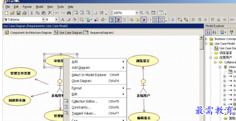Zoom out with magnifier minus icon

147,13
